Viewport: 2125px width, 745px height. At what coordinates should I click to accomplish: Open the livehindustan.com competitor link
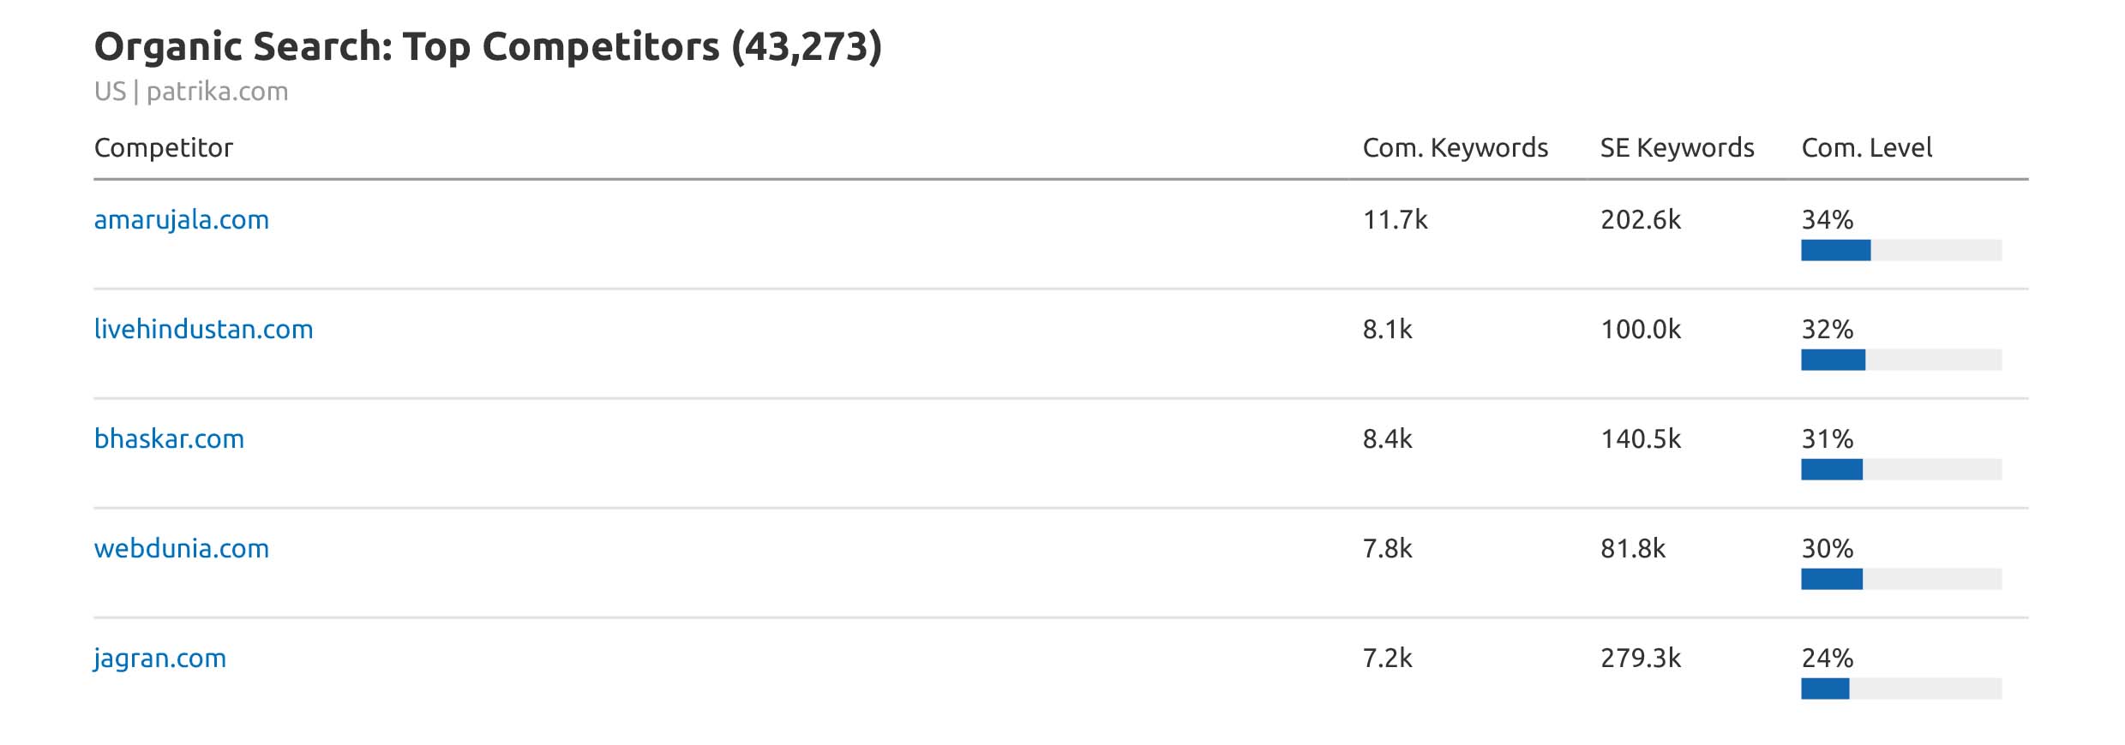pyautogui.click(x=203, y=330)
